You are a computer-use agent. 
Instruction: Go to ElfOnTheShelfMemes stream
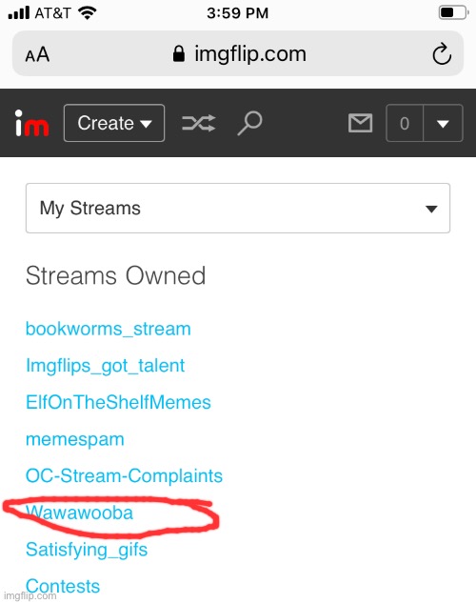[118, 402]
